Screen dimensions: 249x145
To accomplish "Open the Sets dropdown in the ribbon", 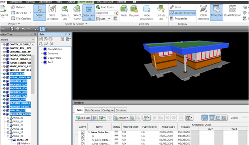I will click(103, 19).
